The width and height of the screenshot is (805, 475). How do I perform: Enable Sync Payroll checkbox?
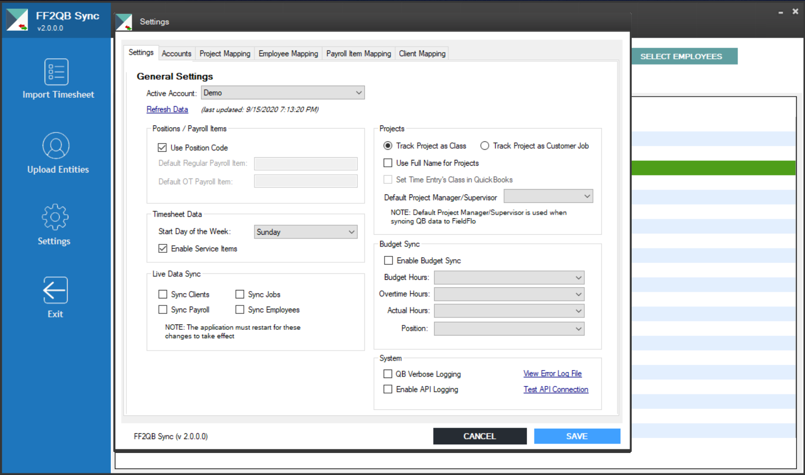(163, 309)
